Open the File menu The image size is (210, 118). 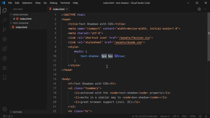10,3
